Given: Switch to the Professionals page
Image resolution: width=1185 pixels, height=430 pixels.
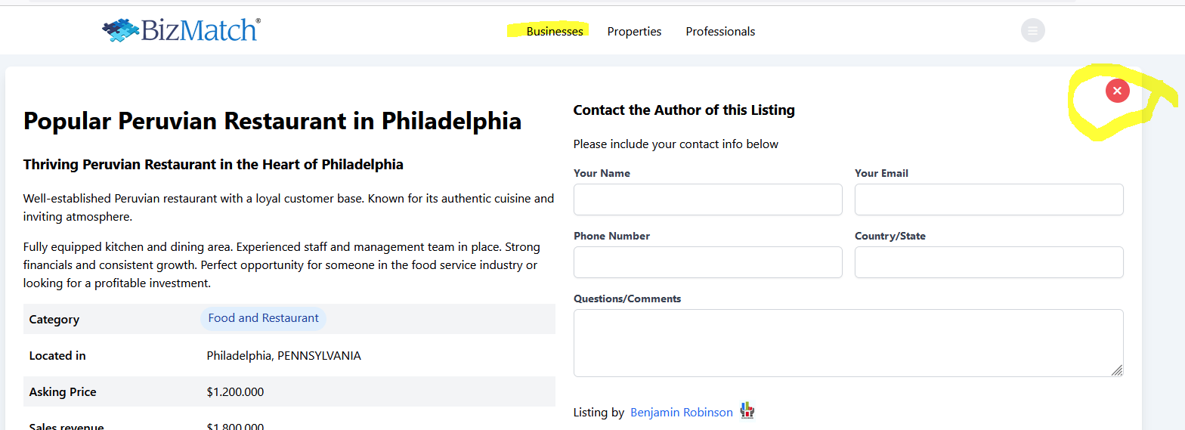Looking at the screenshot, I should [x=720, y=31].
